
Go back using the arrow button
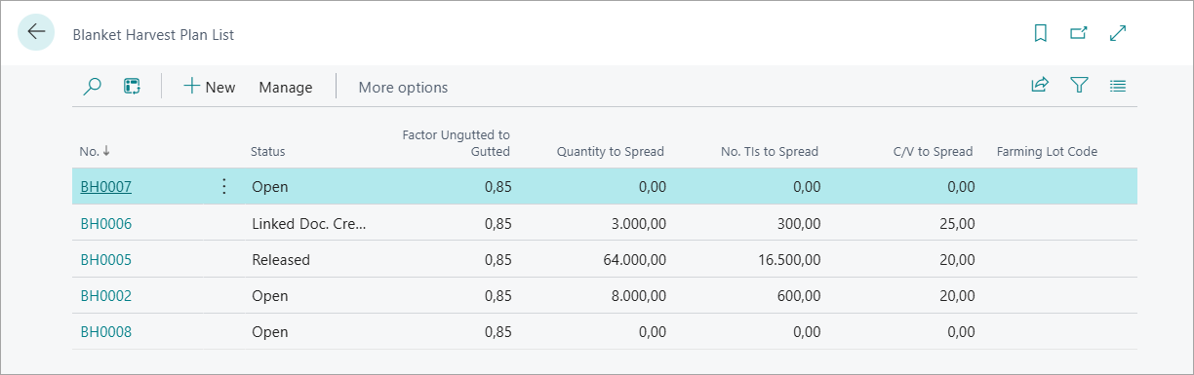pyautogui.click(x=36, y=33)
